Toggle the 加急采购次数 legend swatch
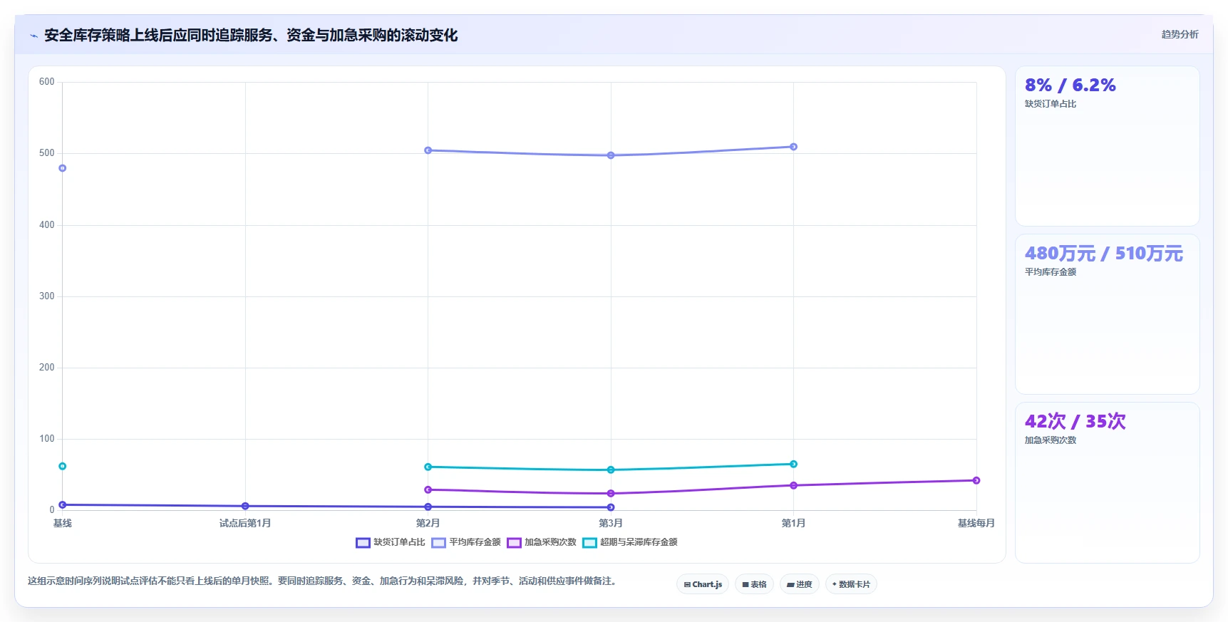Image resolution: width=1228 pixels, height=622 pixels. (514, 543)
